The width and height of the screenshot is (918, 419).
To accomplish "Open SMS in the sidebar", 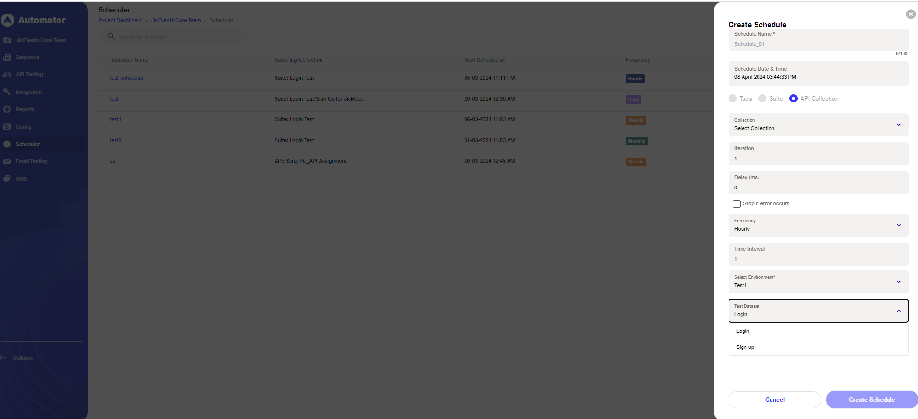I will (21, 179).
